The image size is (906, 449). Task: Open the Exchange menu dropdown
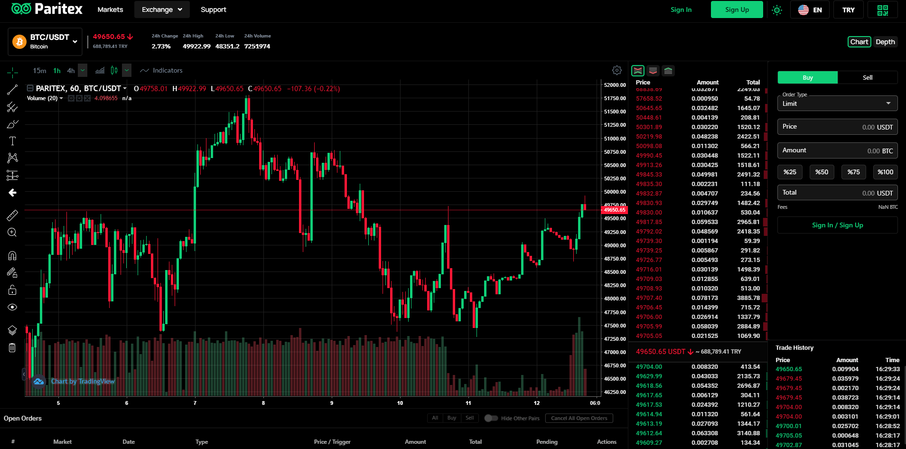tap(162, 9)
